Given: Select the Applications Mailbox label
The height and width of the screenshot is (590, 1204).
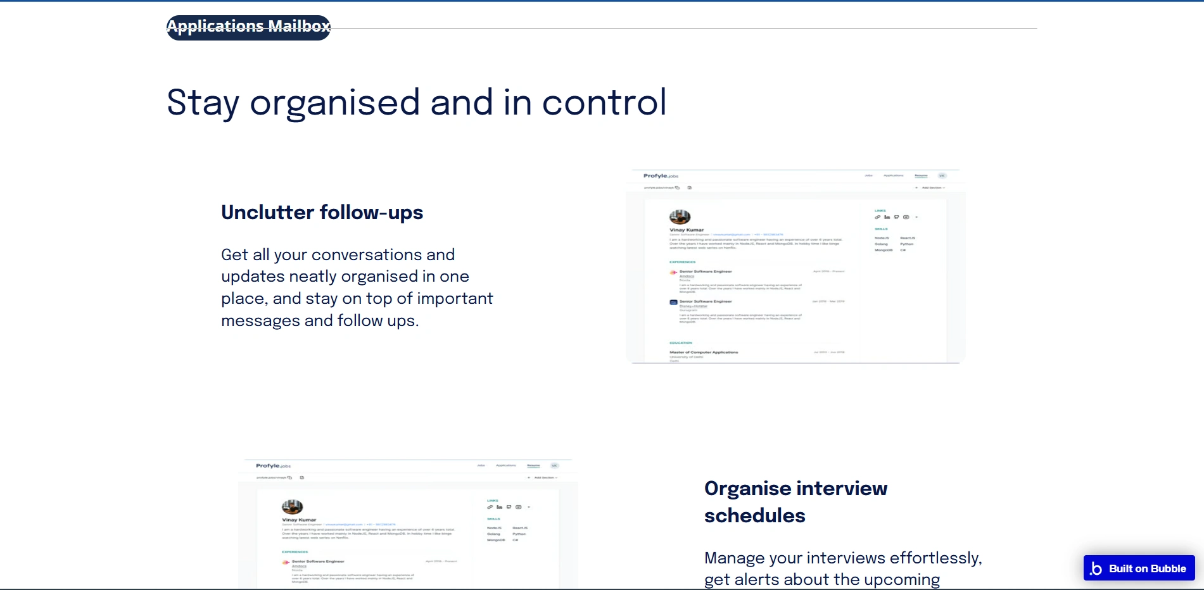Looking at the screenshot, I should [x=248, y=27].
